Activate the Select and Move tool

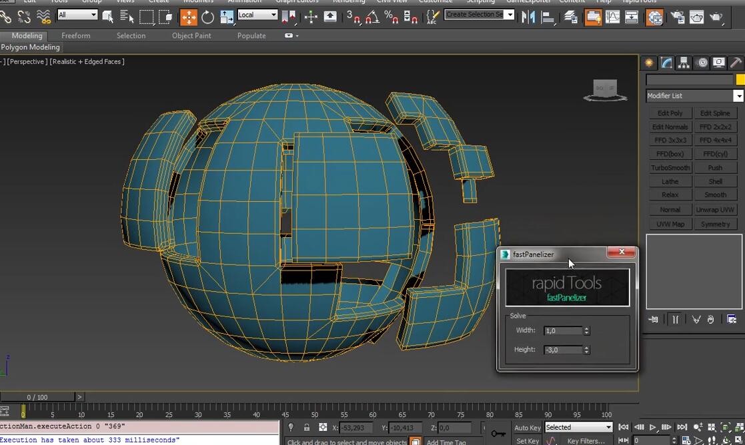click(x=189, y=17)
